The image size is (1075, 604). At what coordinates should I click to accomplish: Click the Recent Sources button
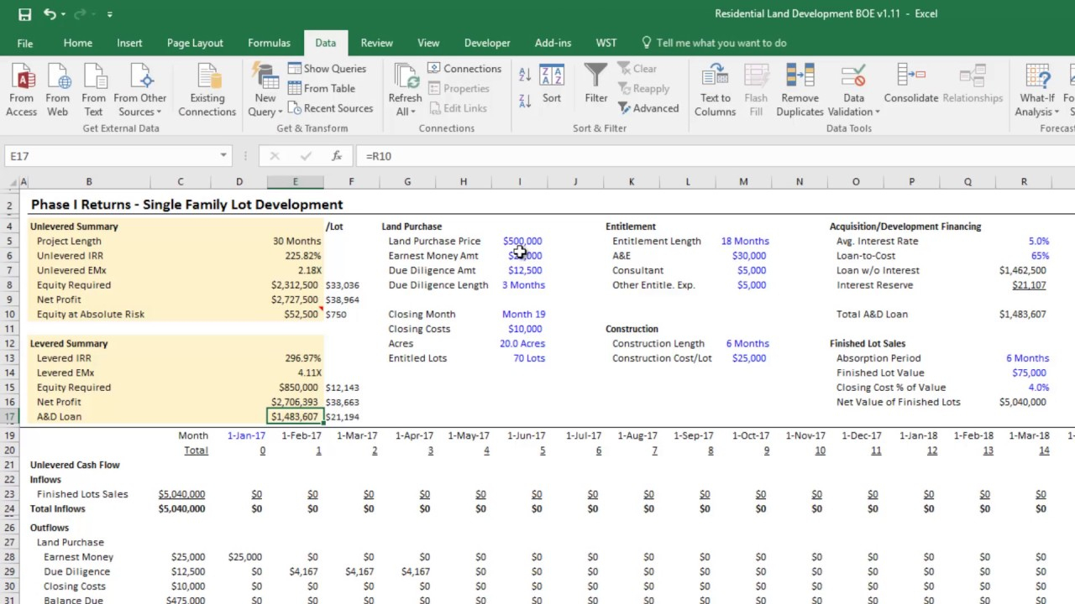[x=330, y=108]
